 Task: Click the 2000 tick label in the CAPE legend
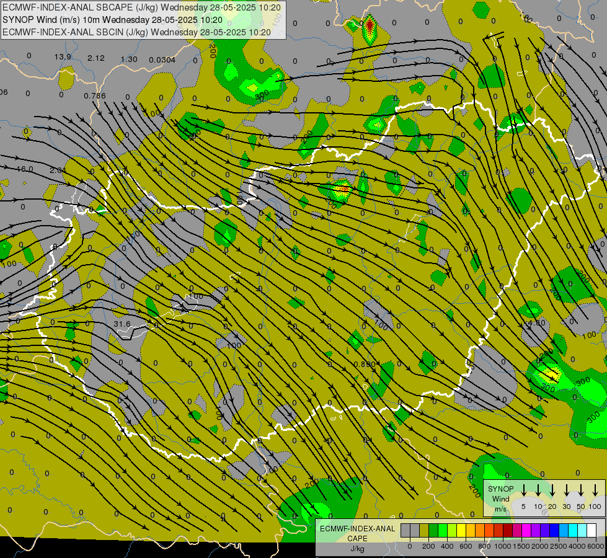tap(540, 546)
